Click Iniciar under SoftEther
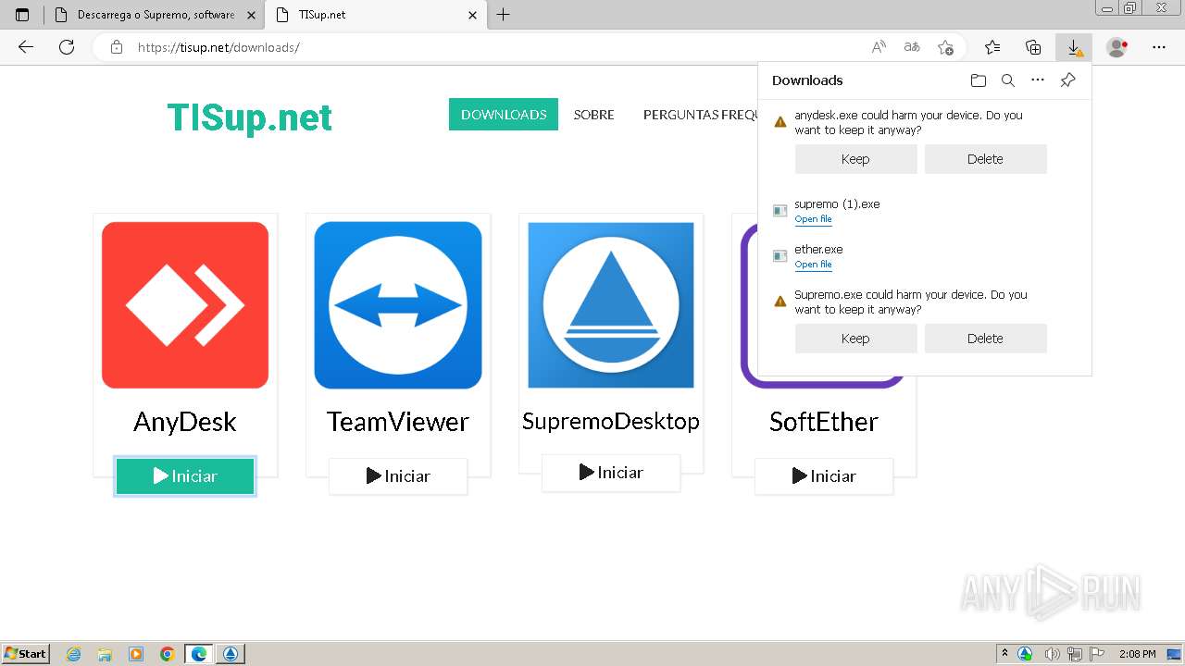The width and height of the screenshot is (1185, 666). click(x=824, y=476)
